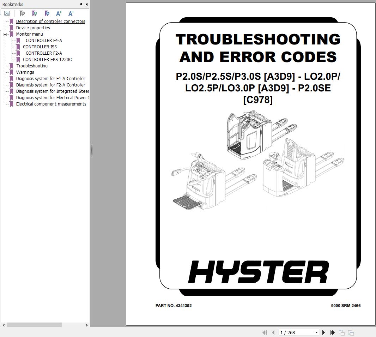Select the CONTROLLER F4-A bookmark
Image resolution: width=376 pixels, height=337 pixels.
tap(44, 40)
